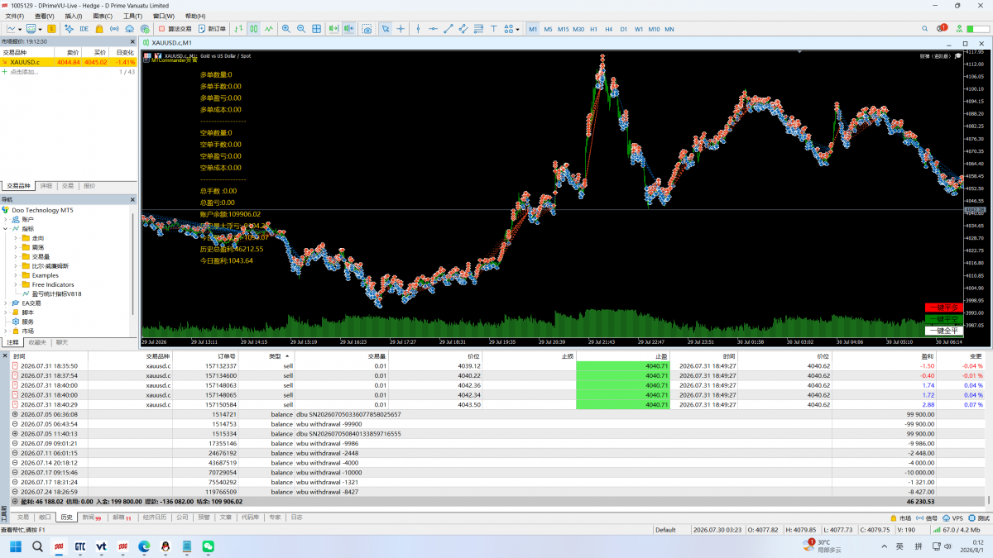Click the red 一键平多 button
The height and width of the screenshot is (558, 993).
tap(943, 308)
